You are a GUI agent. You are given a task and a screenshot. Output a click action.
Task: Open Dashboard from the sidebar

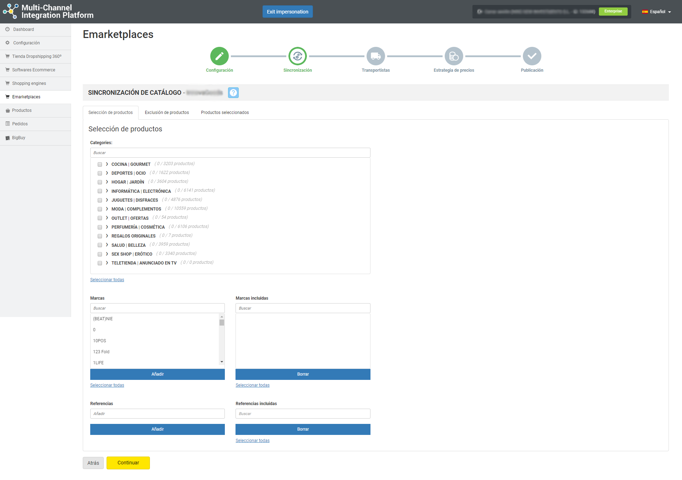[23, 29]
